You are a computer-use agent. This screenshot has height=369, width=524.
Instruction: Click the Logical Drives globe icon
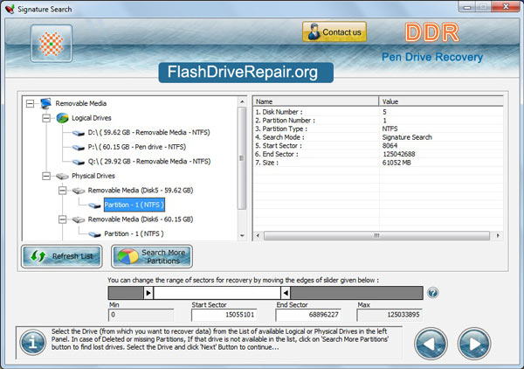62,118
